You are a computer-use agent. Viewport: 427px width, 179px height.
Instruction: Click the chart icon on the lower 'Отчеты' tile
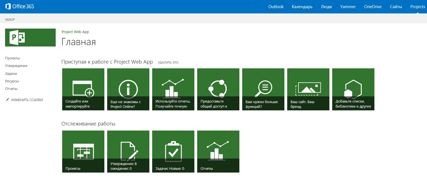(217, 151)
